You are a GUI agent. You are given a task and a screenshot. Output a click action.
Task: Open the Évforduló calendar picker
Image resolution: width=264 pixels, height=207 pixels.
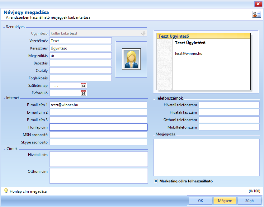tap(83, 93)
